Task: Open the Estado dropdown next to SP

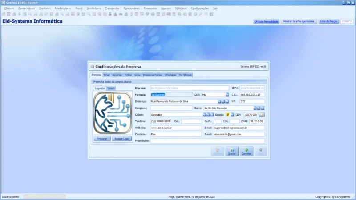Action: tap(232, 115)
